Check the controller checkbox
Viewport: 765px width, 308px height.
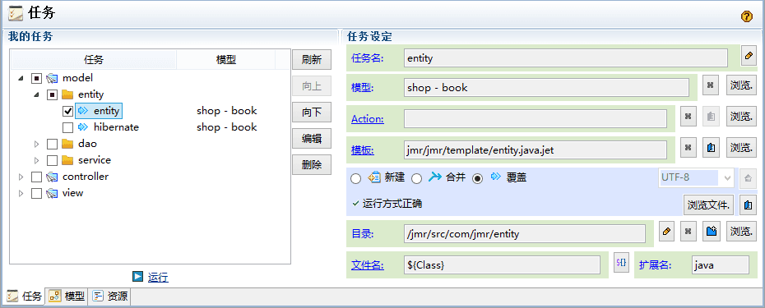coord(36,177)
